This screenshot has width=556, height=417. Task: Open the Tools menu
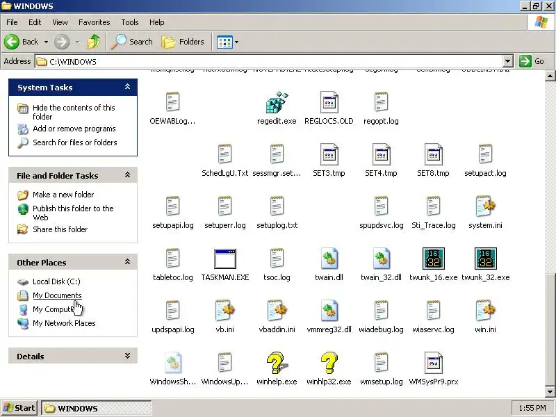point(130,22)
